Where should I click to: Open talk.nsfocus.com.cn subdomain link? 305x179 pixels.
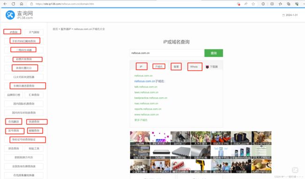[x=145, y=87]
